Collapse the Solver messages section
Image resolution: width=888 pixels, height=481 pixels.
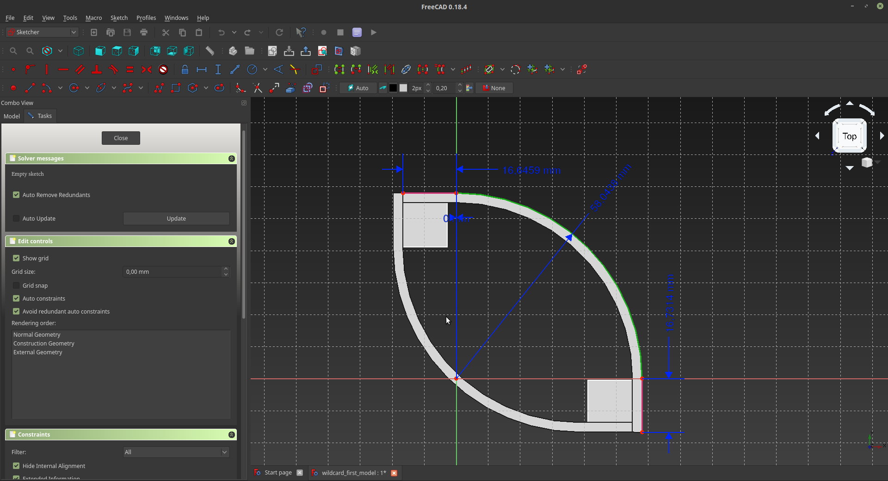(x=232, y=158)
